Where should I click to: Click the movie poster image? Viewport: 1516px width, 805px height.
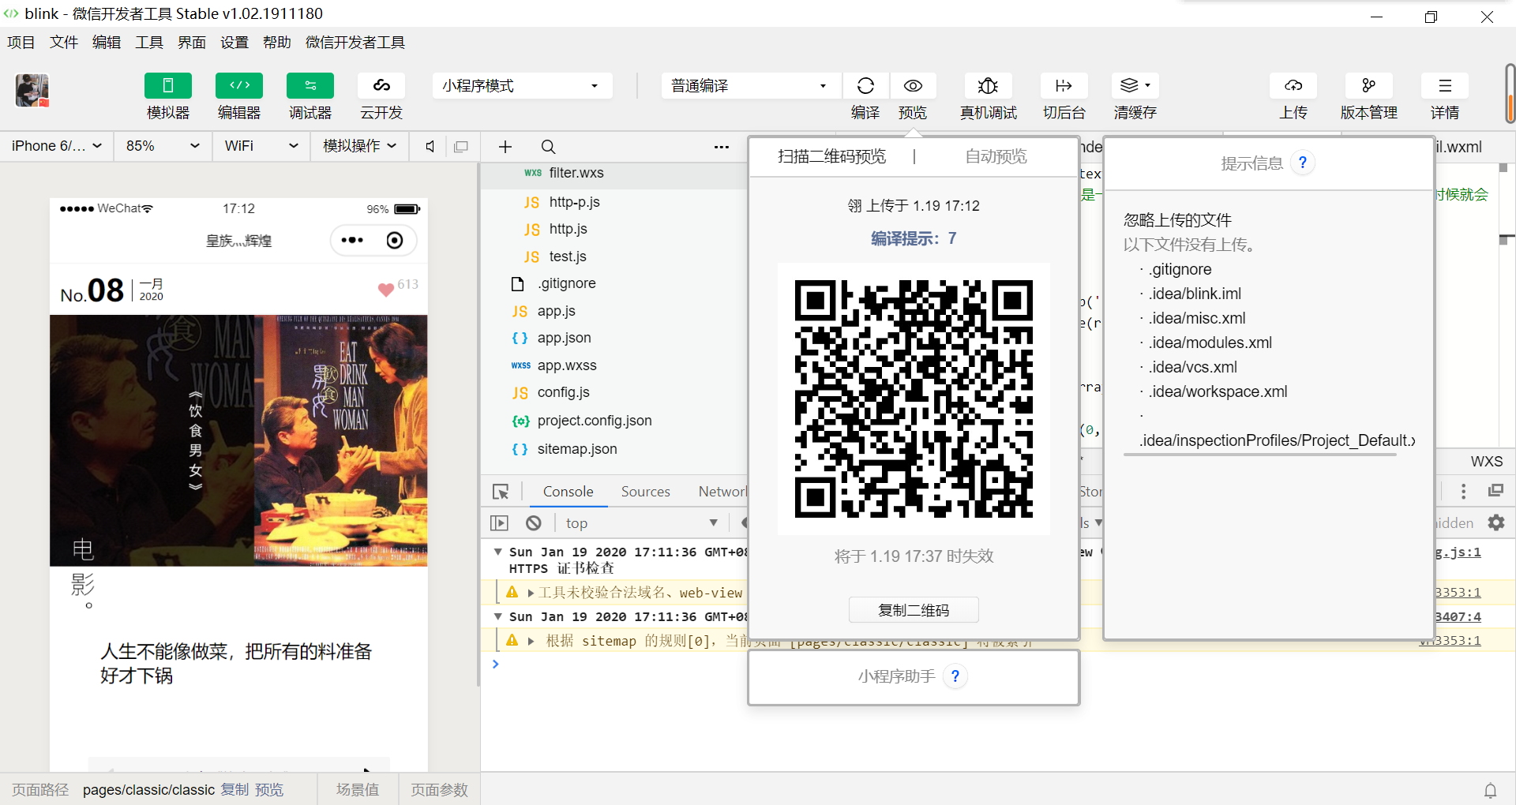pyautogui.click(x=238, y=440)
